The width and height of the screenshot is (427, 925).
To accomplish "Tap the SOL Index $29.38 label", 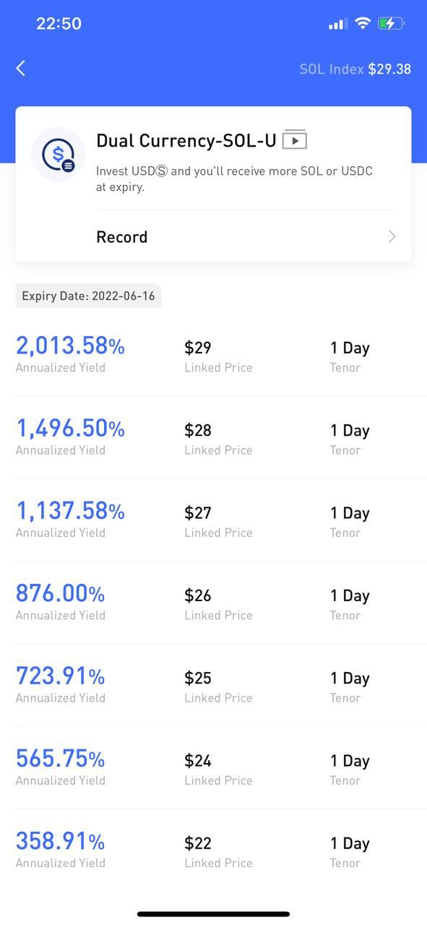I will point(355,69).
